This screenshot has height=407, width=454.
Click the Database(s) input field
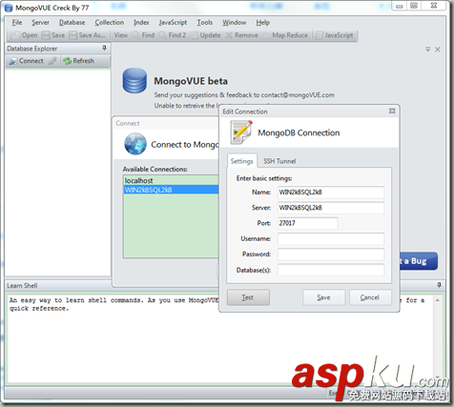[x=331, y=270]
